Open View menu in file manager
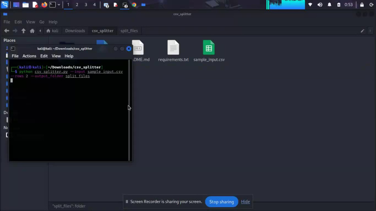Image resolution: width=376 pixels, height=211 pixels. [30, 22]
